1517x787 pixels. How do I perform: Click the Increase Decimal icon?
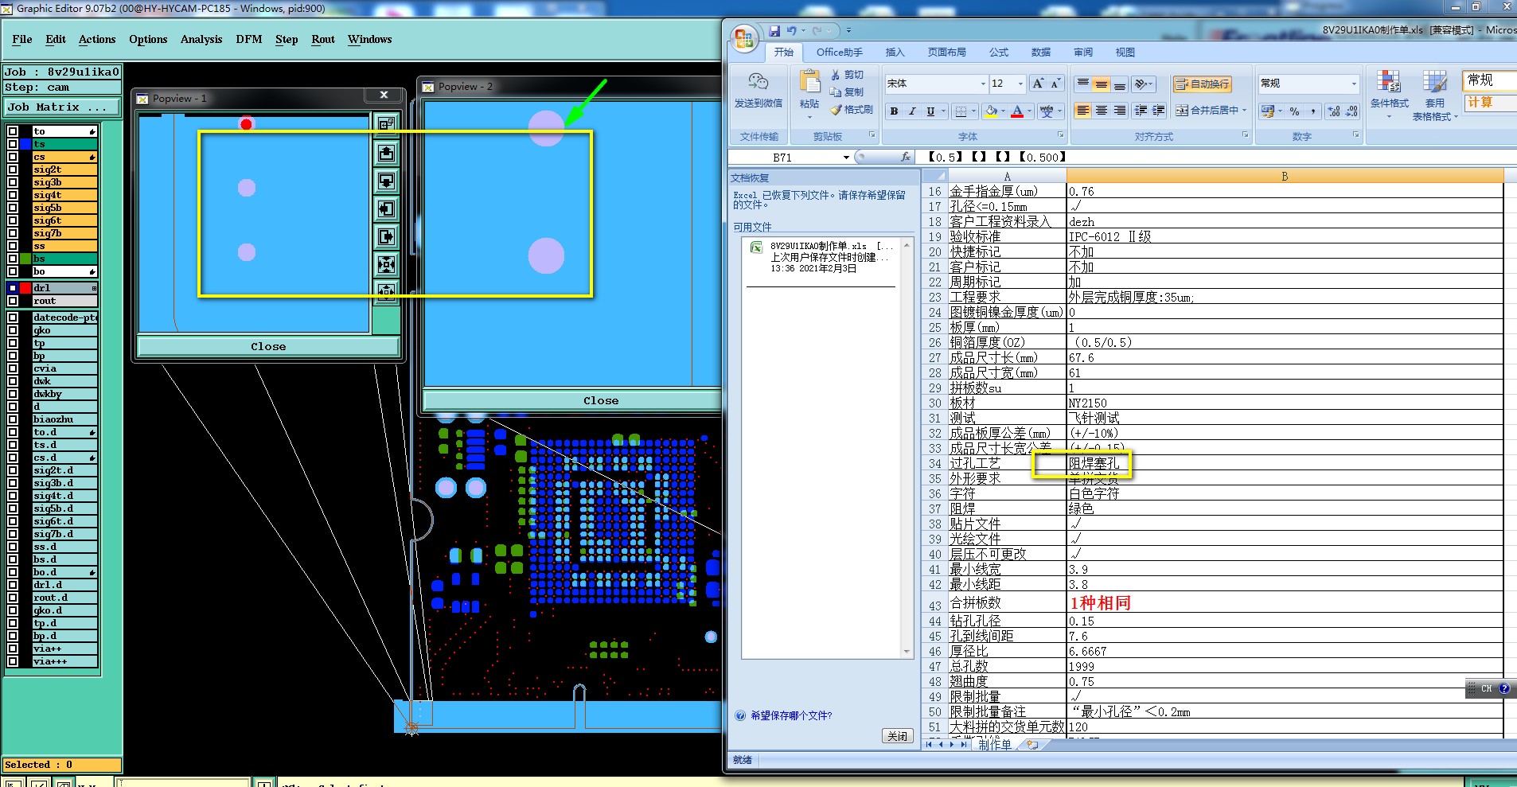[x=1334, y=111]
